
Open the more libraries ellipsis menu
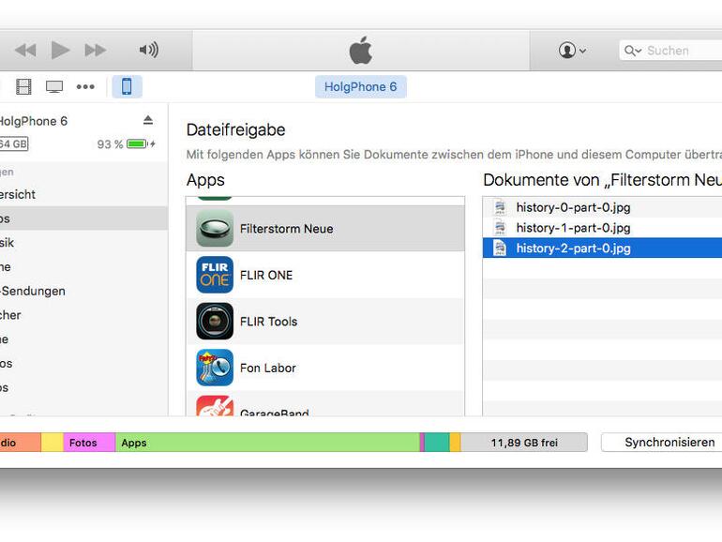tap(85, 86)
